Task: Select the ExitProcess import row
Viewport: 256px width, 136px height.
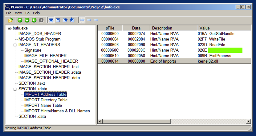Action: [174, 56]
